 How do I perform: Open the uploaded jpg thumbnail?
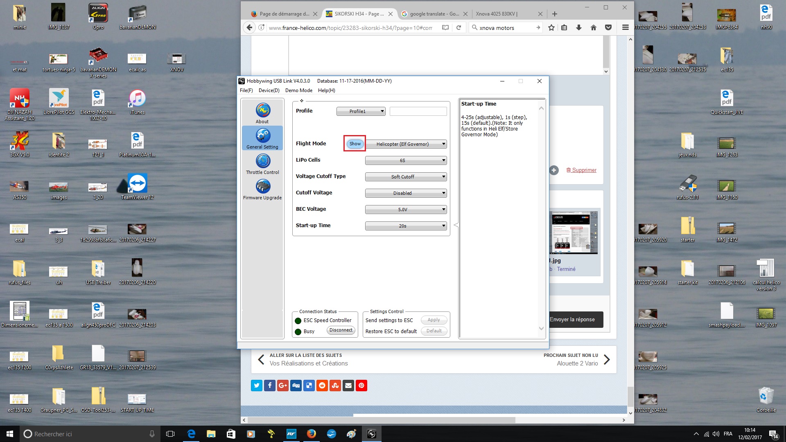(x=574, y=233)
